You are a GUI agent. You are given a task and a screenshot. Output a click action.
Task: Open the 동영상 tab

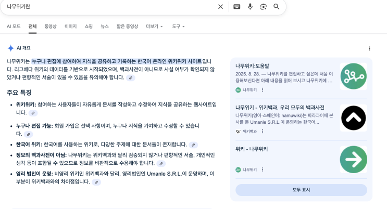pos(51,27)
